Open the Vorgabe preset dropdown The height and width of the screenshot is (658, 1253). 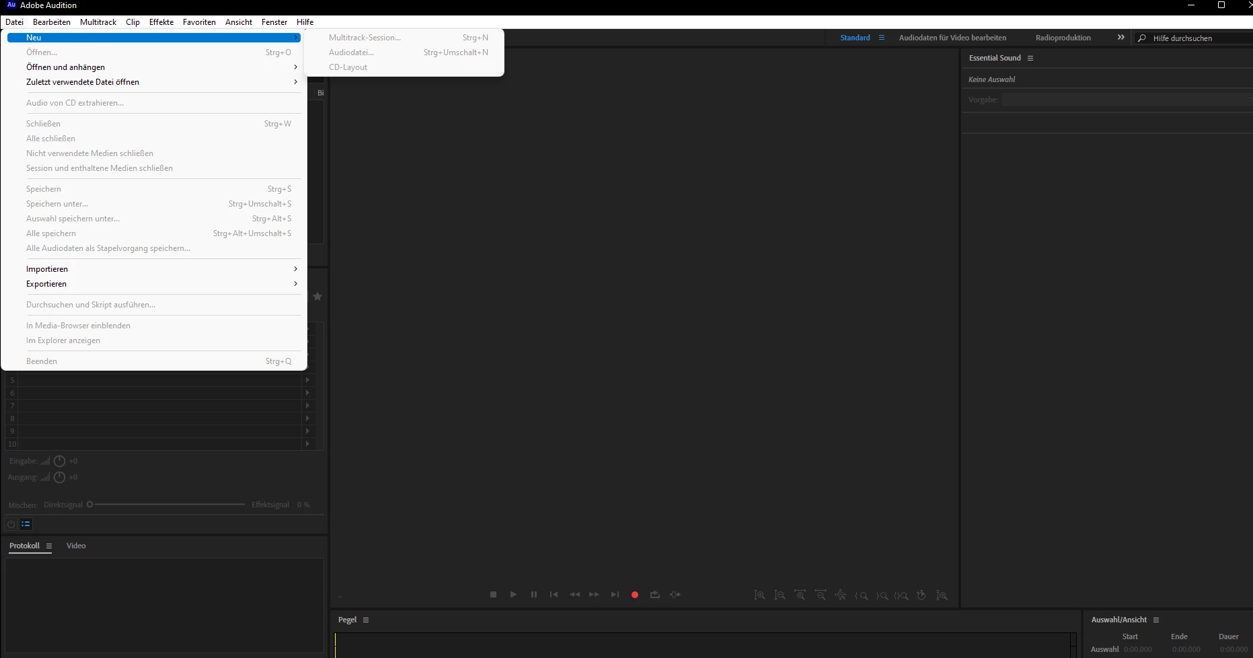[x=1127, y=100]
